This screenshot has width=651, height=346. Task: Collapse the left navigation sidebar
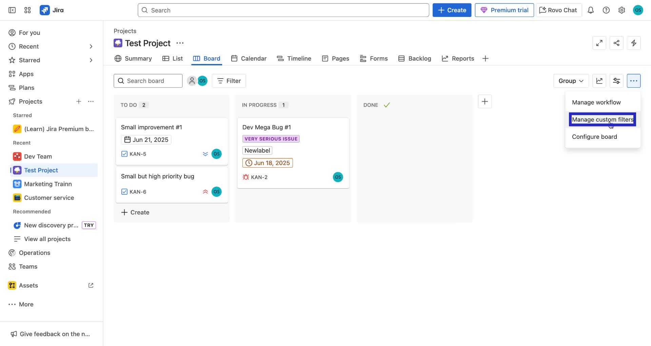tap(12, 10)
